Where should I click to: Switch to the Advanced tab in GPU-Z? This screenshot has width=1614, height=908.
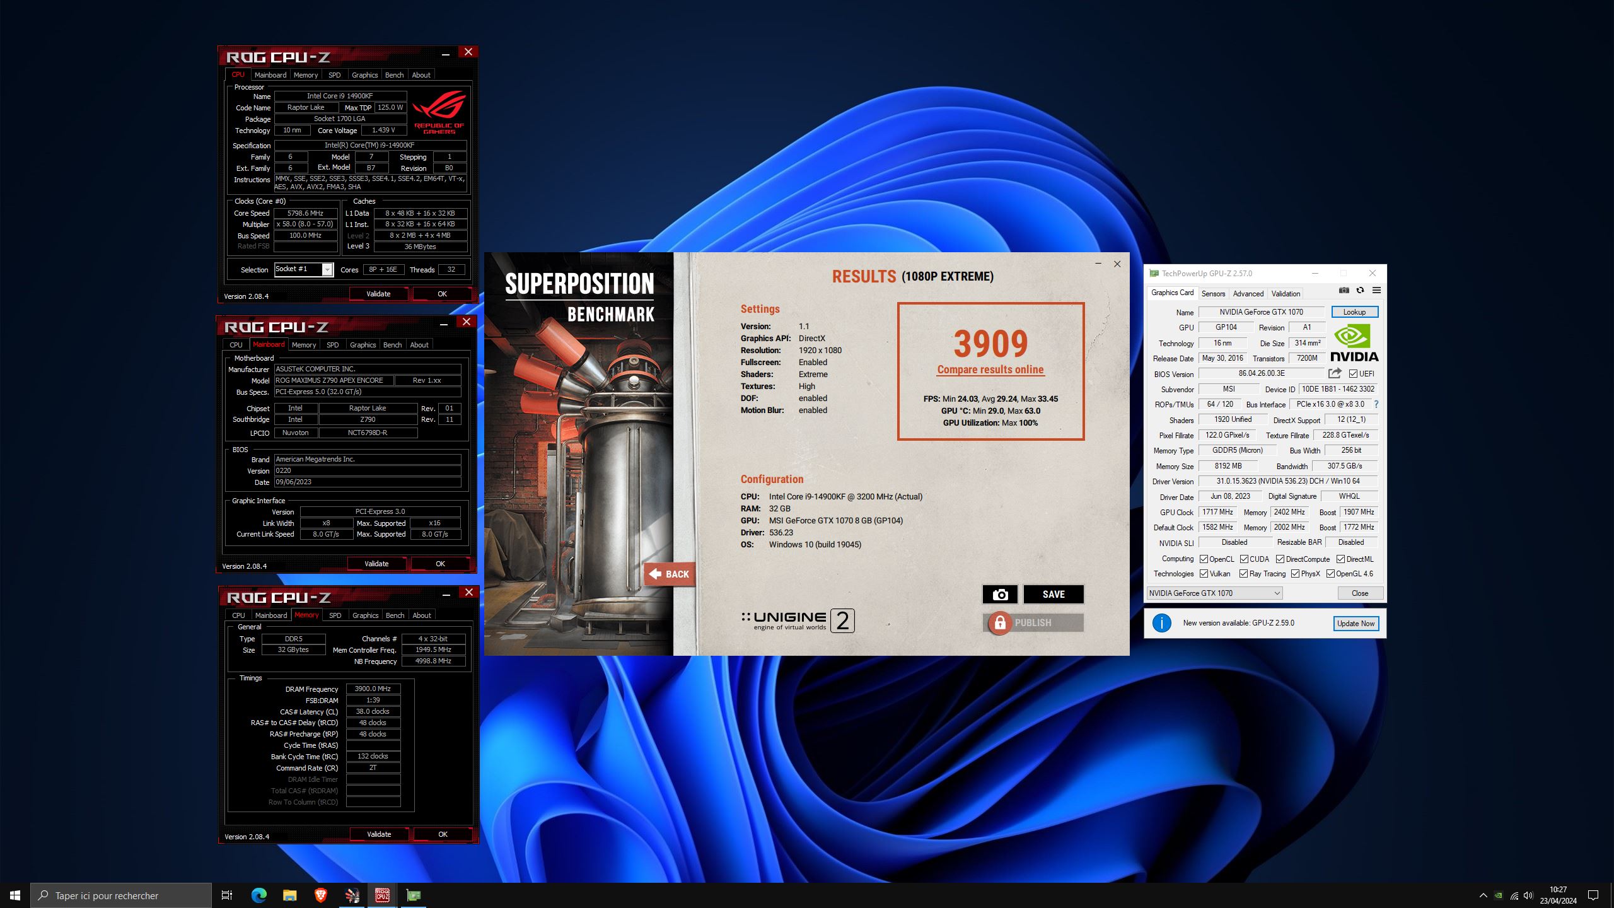(x=1248, y=294)
